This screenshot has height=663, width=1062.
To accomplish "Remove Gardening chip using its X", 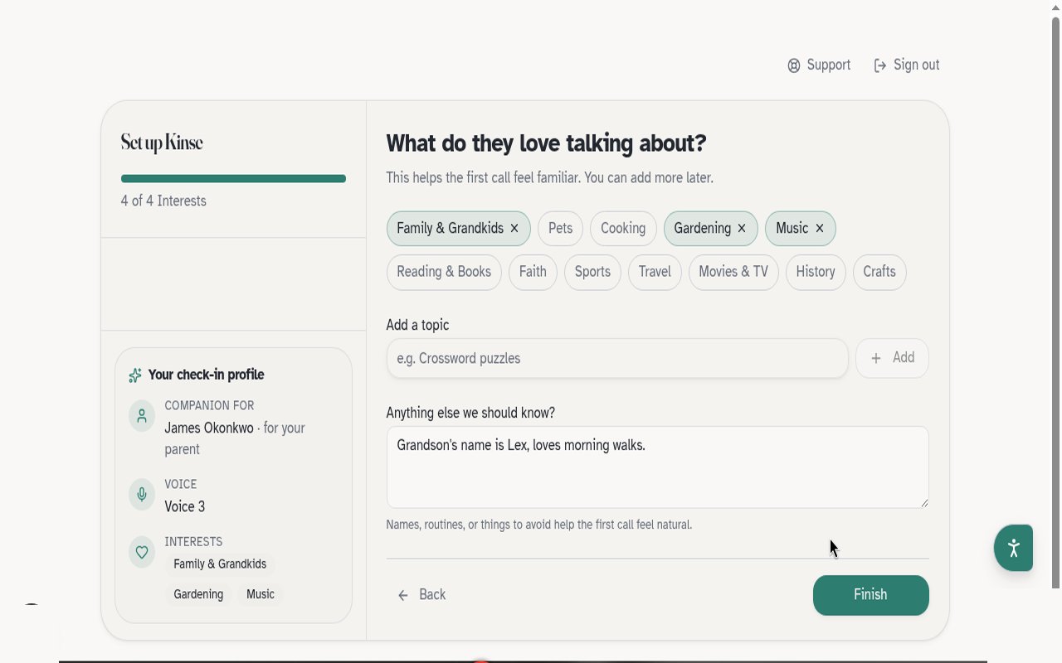I will (742, 229).
